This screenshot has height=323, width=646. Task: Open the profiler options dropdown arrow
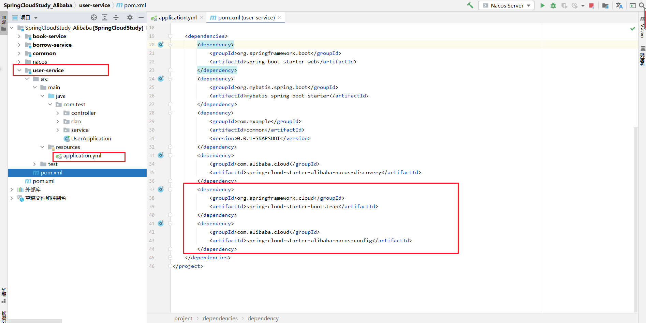[583, 6]
